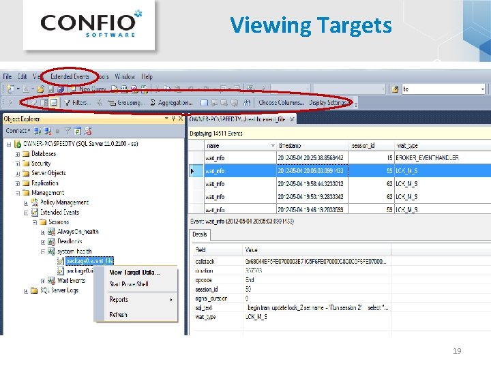Viewport: 491px width, 368px height.
Task: Collapse the Extended Events node
Action: [26, 213]
